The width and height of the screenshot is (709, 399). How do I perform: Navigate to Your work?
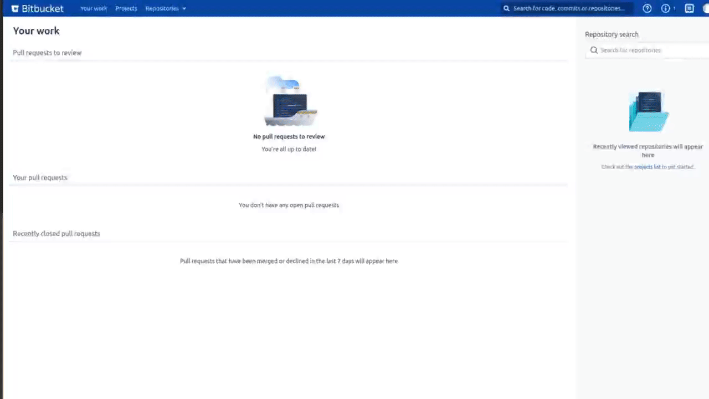coord(93,8)
